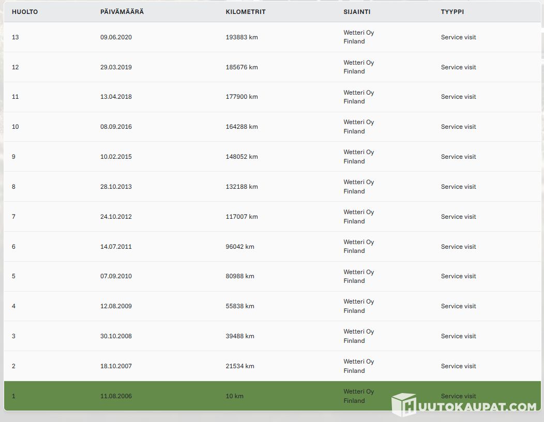
Task: Click the 14.07.2011 date cell
Action: coord(116,247)
